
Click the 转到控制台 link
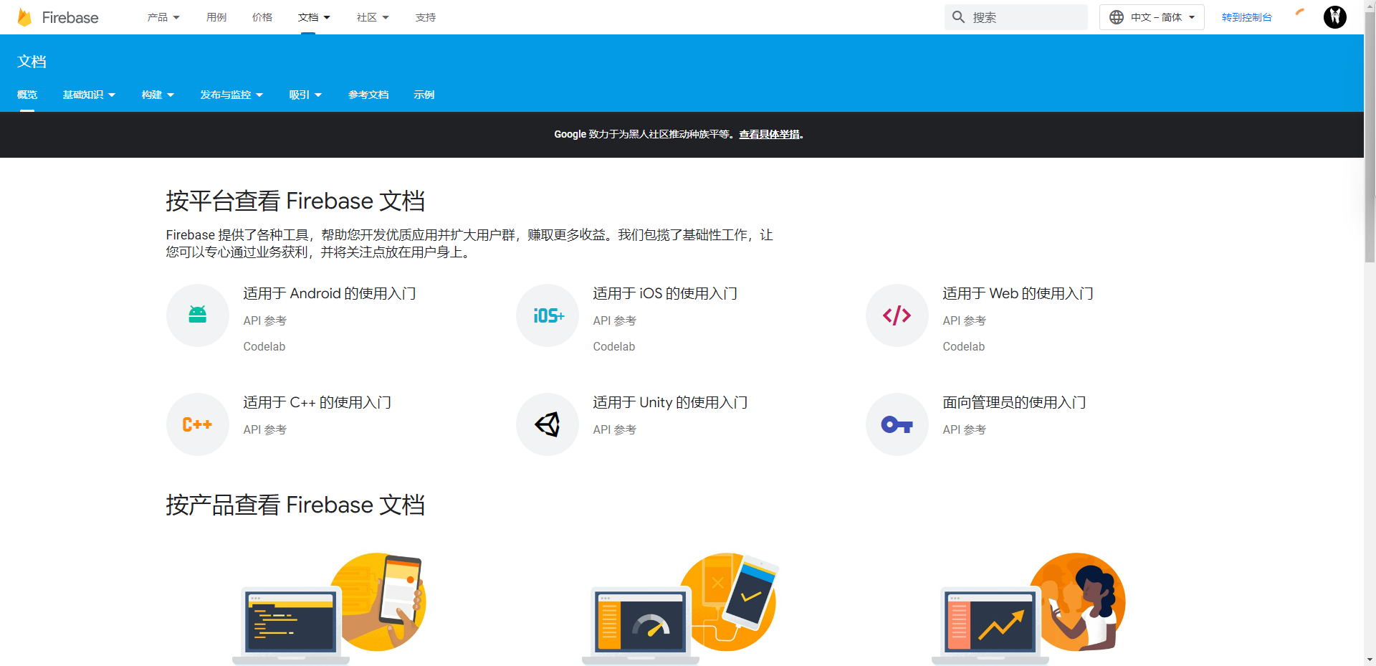(x=1247, y=17)
